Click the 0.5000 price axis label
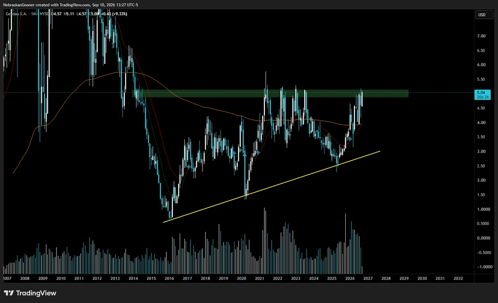498x303 pixels. 483,224
